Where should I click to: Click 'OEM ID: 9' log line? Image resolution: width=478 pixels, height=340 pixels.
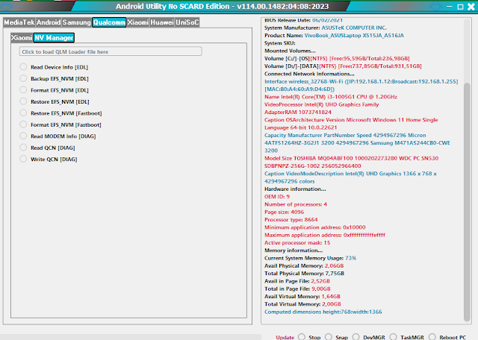click(277, 197)
